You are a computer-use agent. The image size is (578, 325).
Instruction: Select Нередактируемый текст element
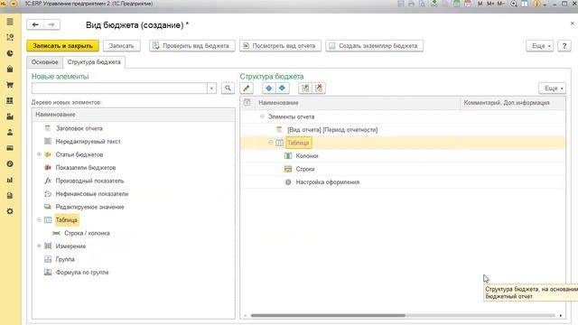tap(88, 142)
